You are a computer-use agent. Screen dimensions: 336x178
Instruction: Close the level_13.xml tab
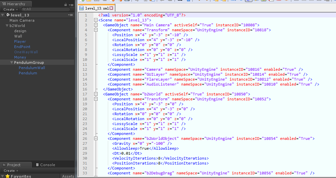[111, 8]
